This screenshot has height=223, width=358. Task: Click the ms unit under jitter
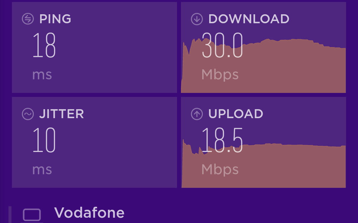click(42, 170)
